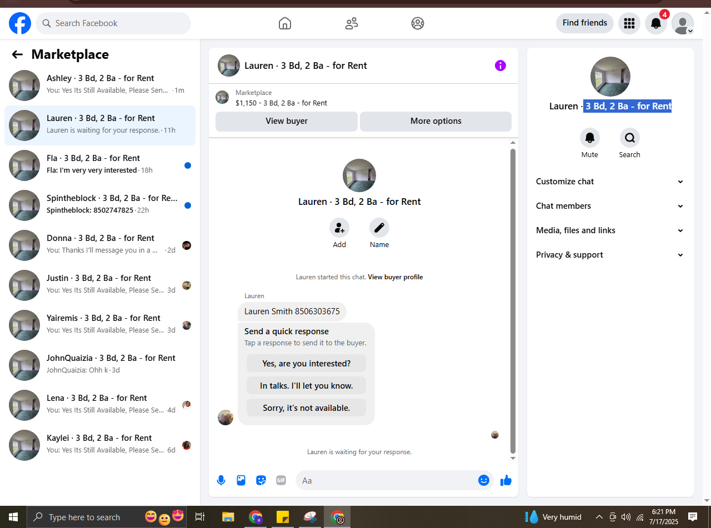Send 'Yes, are you interested?' quick response
The image size is (711, 528).
point(306,364)
